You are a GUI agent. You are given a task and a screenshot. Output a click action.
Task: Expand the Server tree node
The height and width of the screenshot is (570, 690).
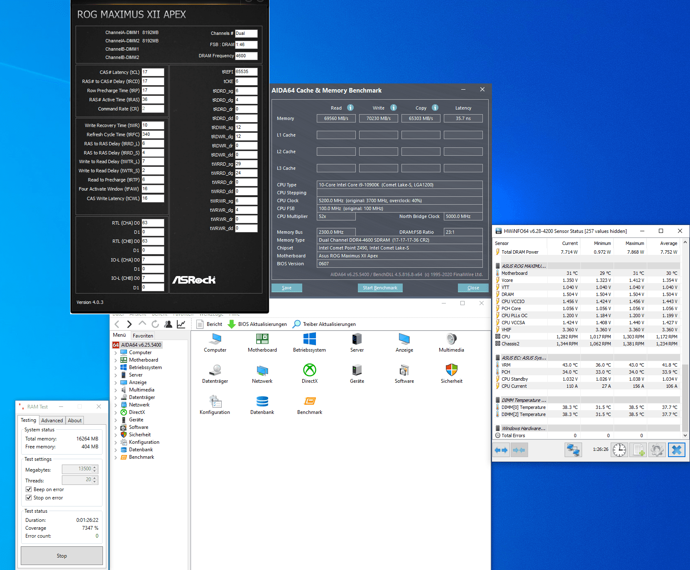(x=116, y=375)
